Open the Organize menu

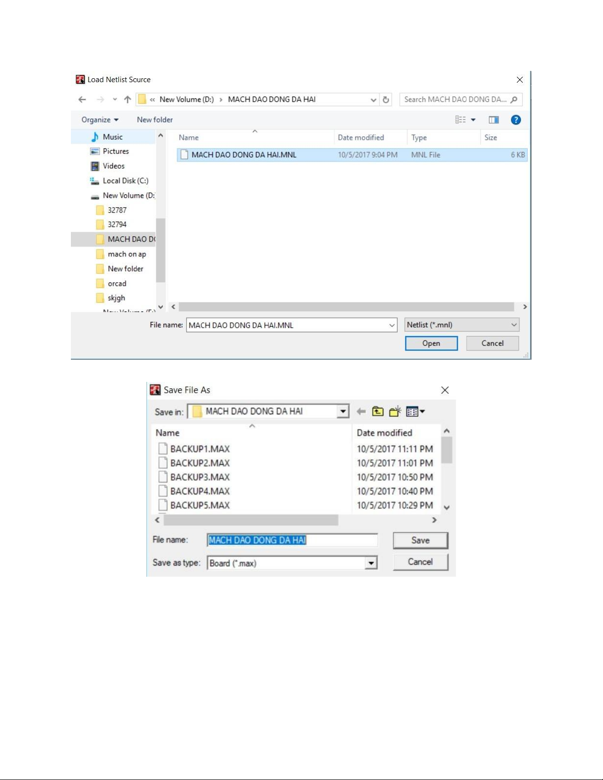pyautogui.click(x=100, y=120)
